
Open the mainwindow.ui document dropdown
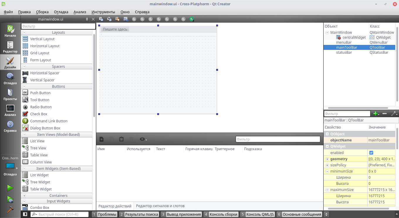[x=55, y=19]
